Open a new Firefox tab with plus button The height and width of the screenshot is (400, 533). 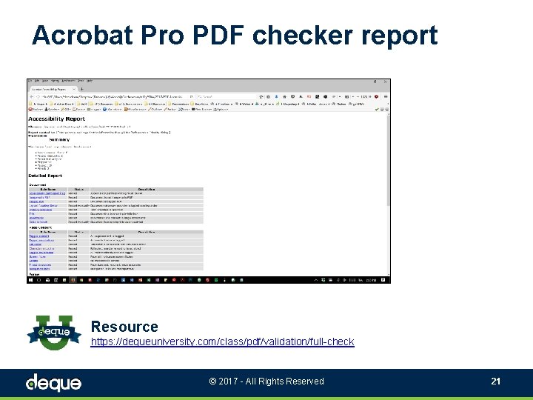(x=81, y=89)
